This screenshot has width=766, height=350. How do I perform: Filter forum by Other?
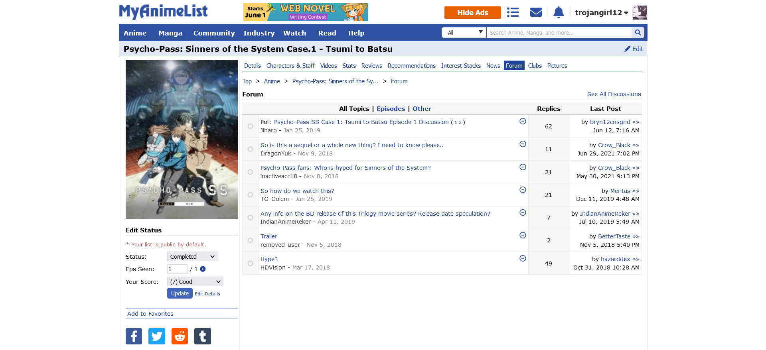[422, 109]
